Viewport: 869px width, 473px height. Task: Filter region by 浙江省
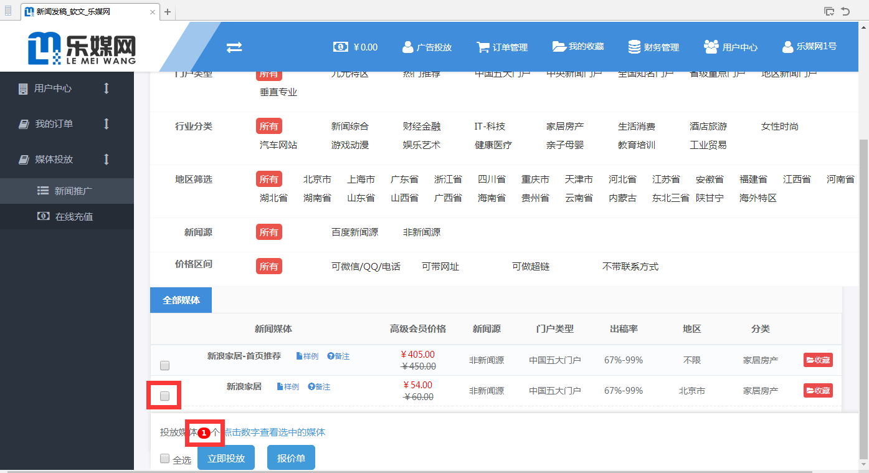[x=448, y=179]
